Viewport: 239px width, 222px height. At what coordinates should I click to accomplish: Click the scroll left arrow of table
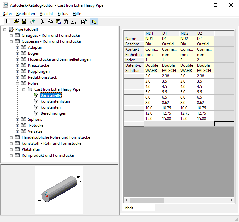[x=127, y=200]
